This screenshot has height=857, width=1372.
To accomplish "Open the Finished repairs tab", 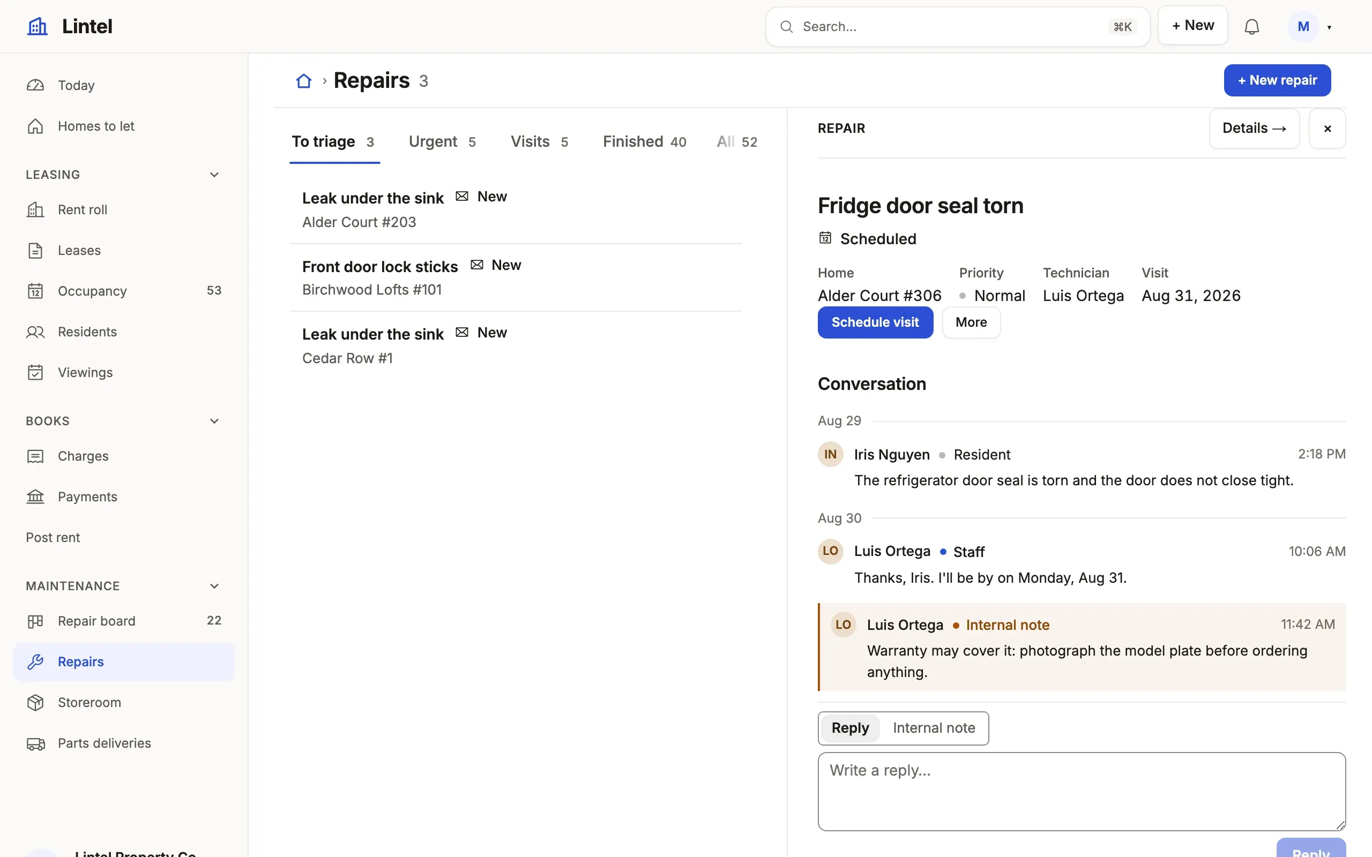I will click(x=645, y=142).
